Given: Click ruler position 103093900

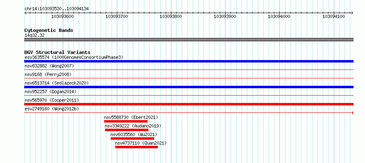Looking at the screenshot, I should point(225,16).
